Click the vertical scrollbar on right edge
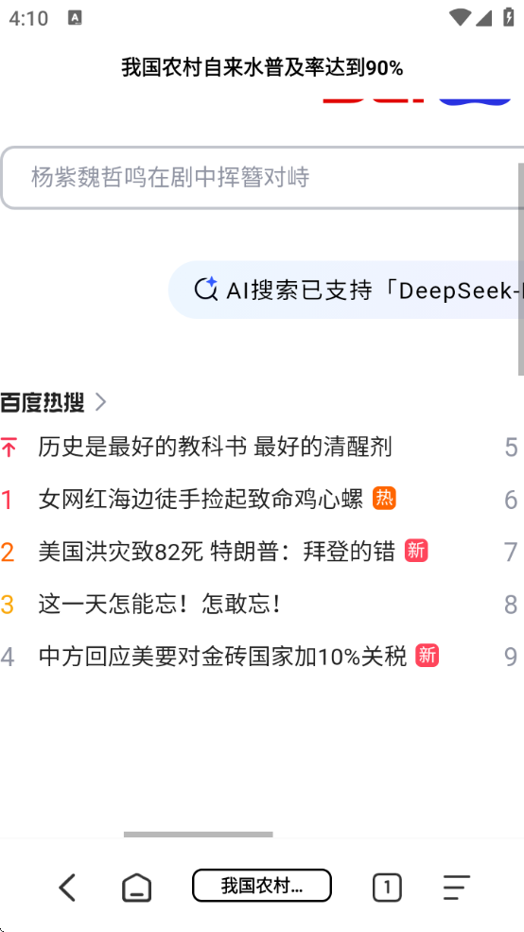Screen dimensions: 524x932 (521, 268)
